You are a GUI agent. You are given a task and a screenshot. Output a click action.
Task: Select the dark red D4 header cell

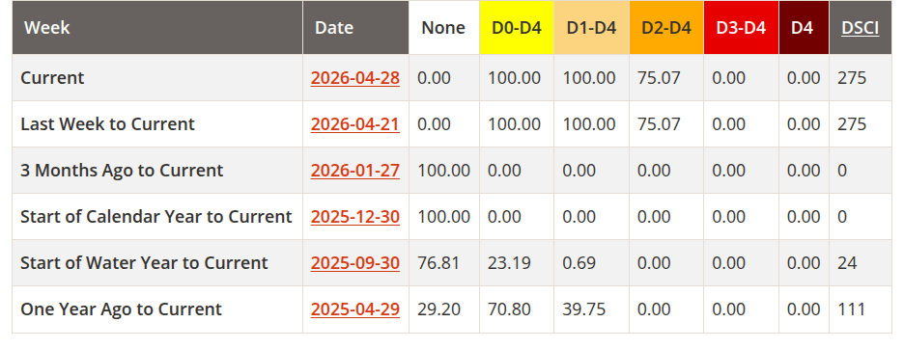click(x=805, y=28)
